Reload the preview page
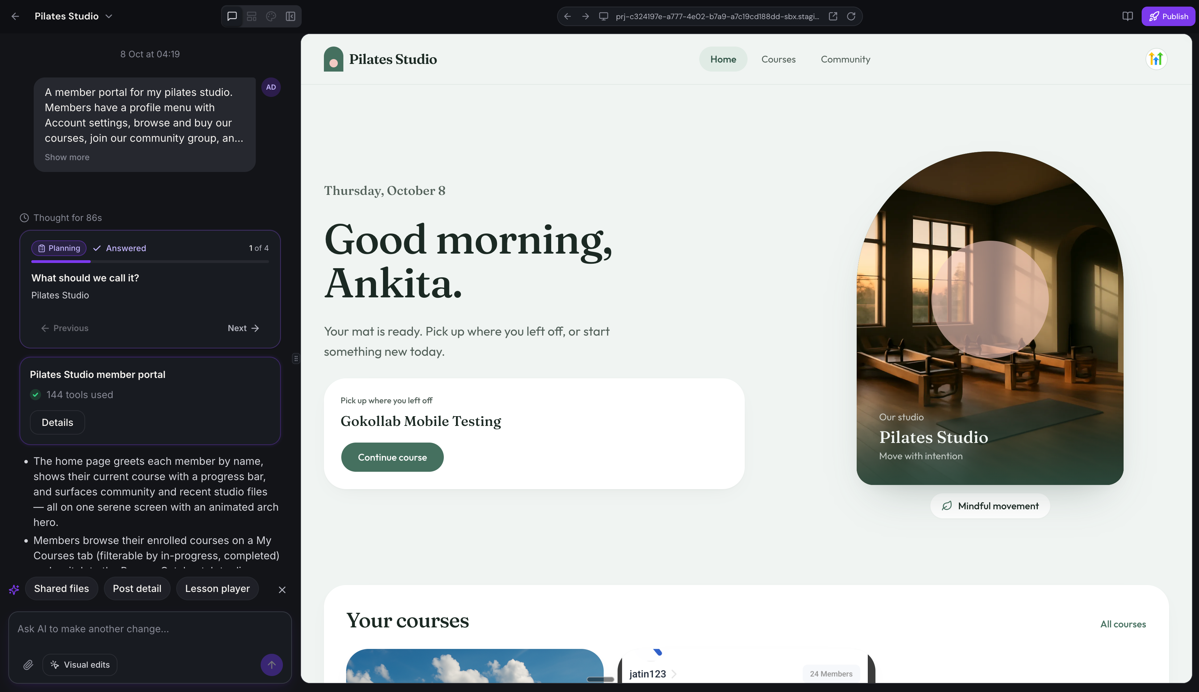This screenshot has width=1199, height=692. click(851, 16)
